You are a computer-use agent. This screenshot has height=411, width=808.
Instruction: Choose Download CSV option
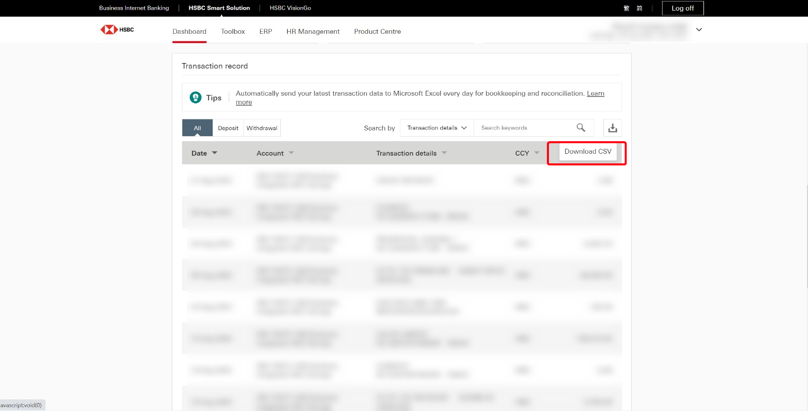pyautogui.click(x=588, y=152)
